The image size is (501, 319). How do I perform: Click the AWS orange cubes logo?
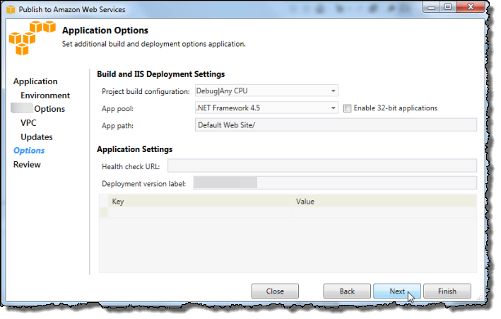pos(31,38)
